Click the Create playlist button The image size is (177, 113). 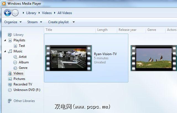(x=58, y=22)
